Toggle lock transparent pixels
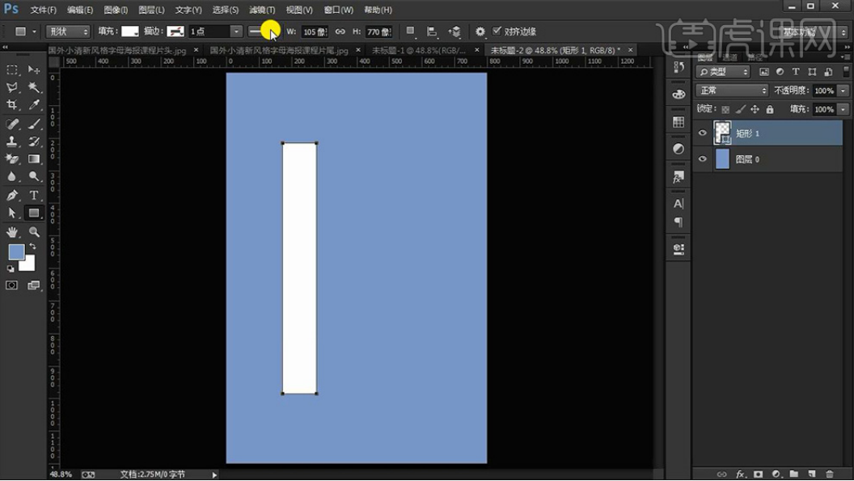Screen dimensions: 854x481 click(725, 109)
